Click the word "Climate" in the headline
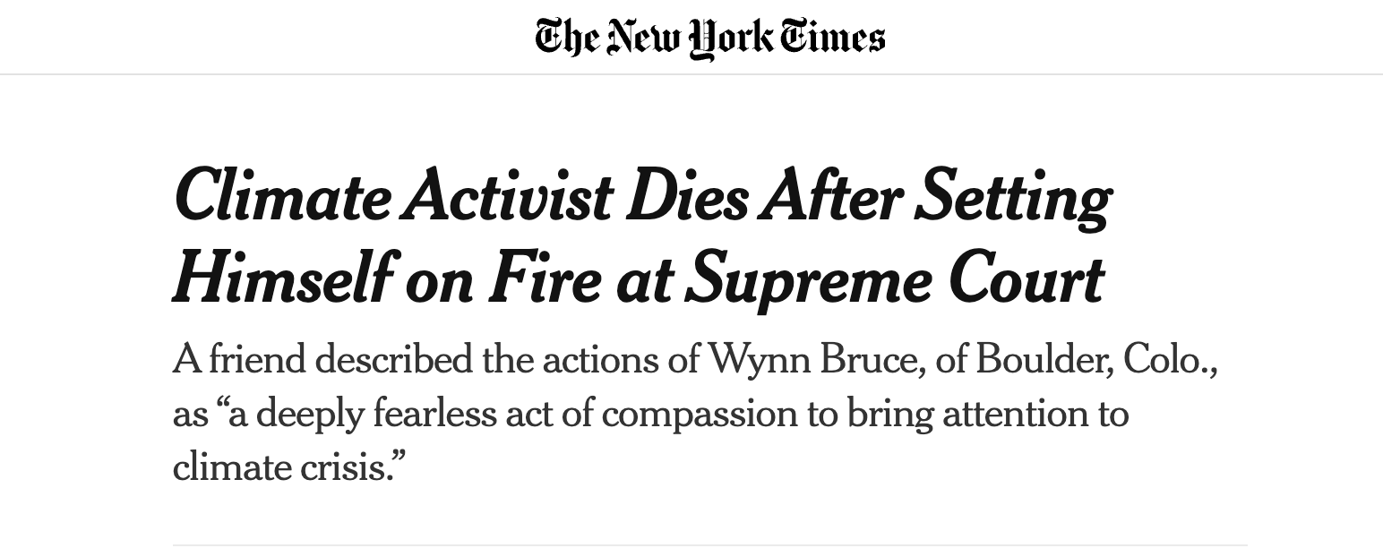The image size is (1383, 548). tap(281, 196)
